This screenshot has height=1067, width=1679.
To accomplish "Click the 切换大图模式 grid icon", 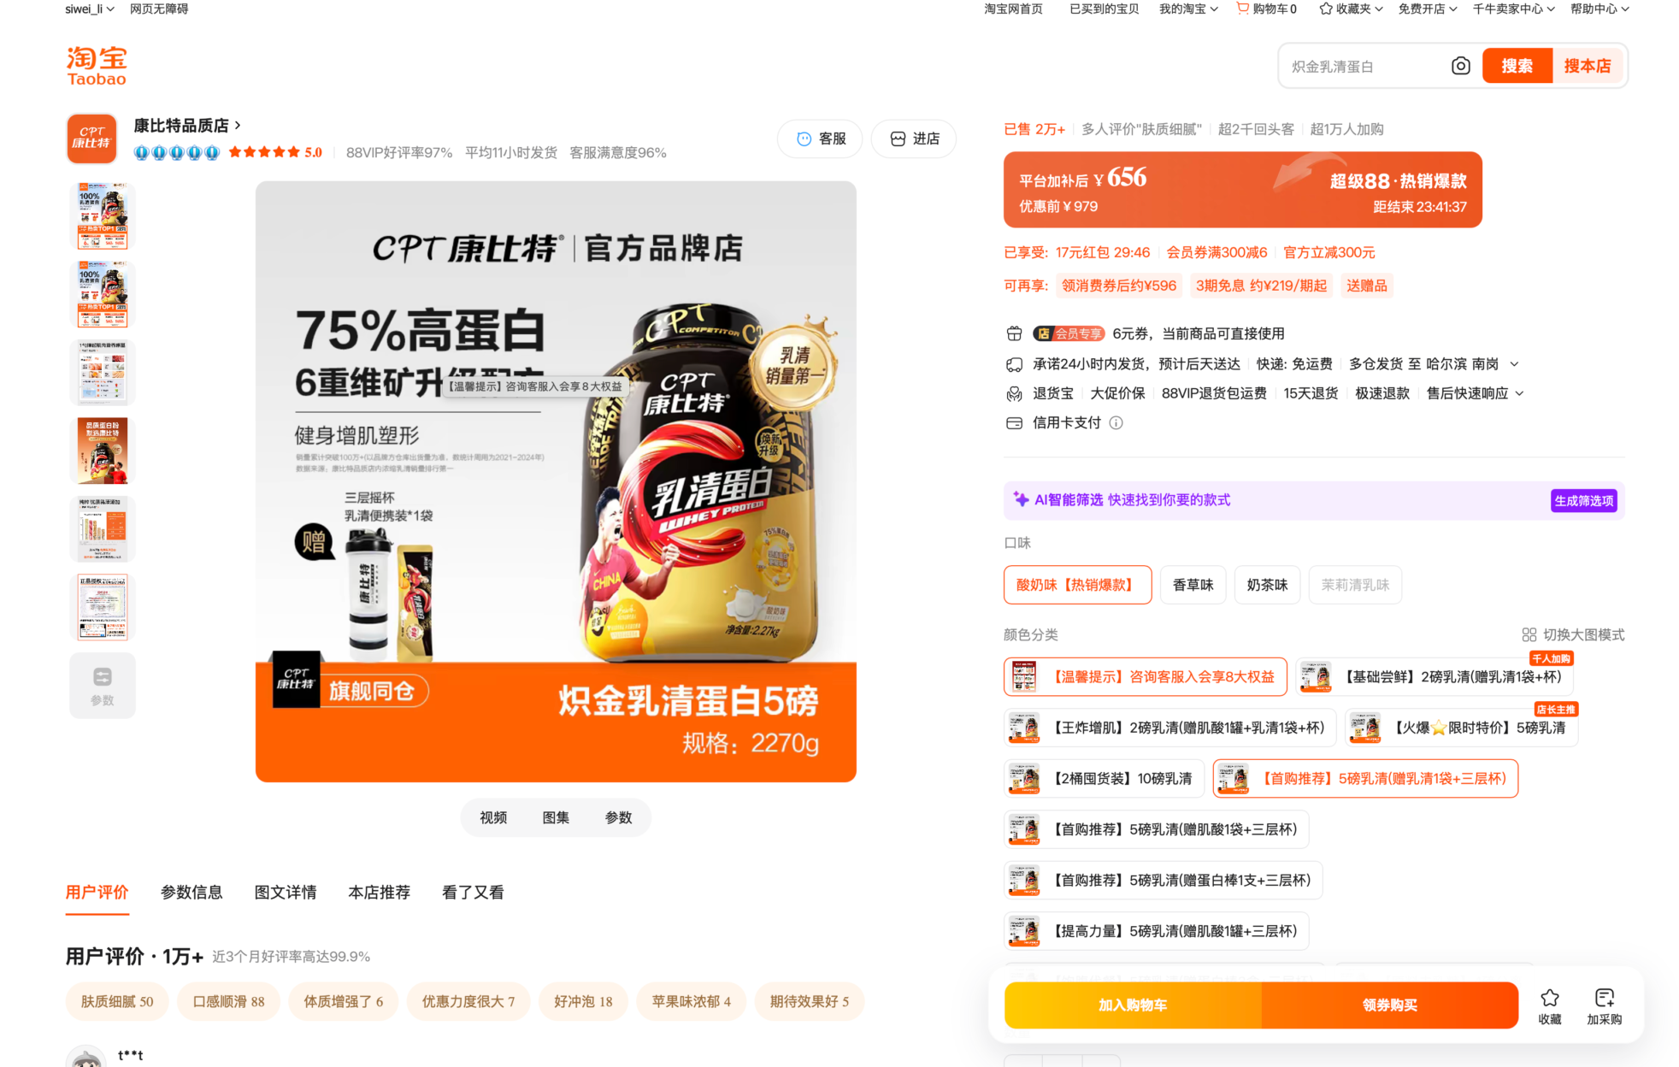I will (x=1529, y=634).
